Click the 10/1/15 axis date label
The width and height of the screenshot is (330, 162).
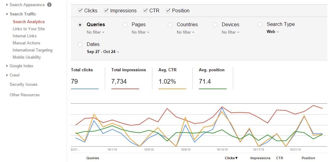pyautogui.click(x=112, y=150)
